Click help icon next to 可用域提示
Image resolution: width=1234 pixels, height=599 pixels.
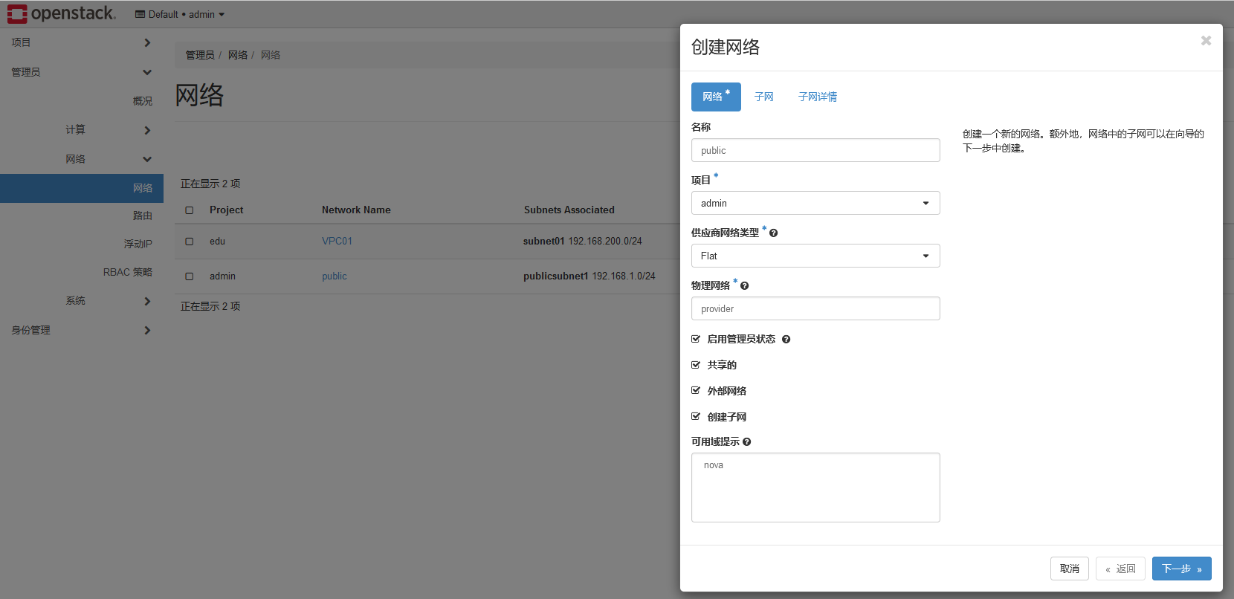746,442
